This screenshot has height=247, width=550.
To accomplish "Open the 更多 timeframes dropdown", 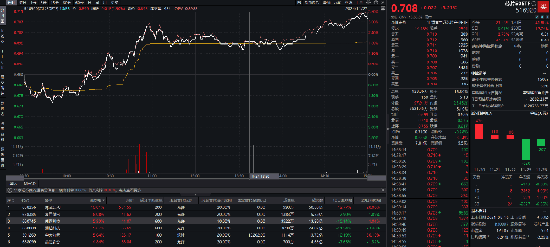I will 115,2.
